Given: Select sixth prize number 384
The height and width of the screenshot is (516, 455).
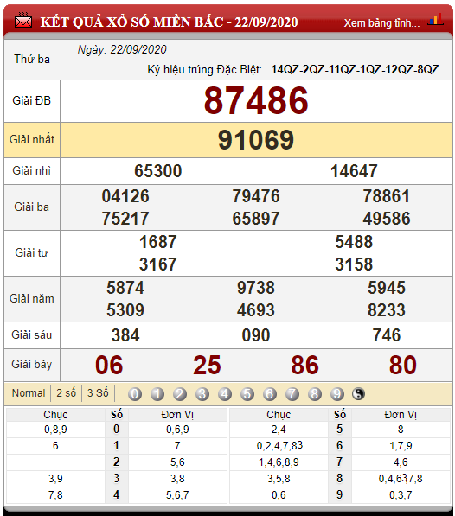Looking at the screenshot, I should 125,335.
